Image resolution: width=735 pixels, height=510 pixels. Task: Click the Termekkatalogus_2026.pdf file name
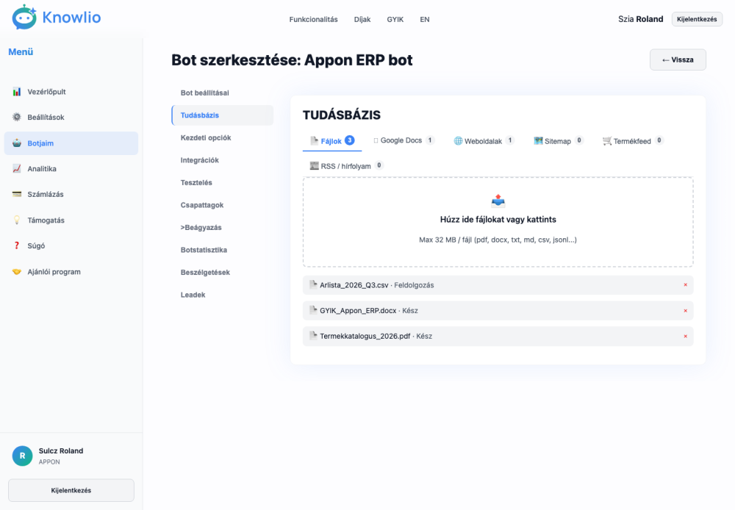click(x=365, y=336)
